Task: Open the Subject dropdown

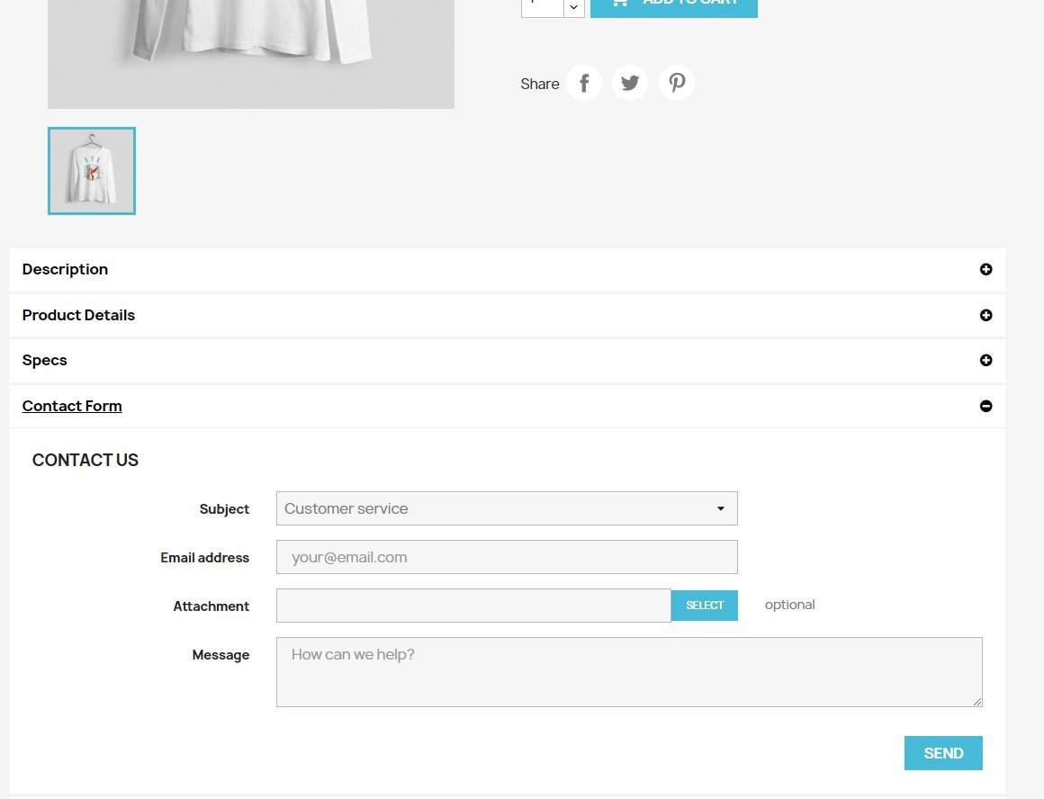Action: pos(507,508)
